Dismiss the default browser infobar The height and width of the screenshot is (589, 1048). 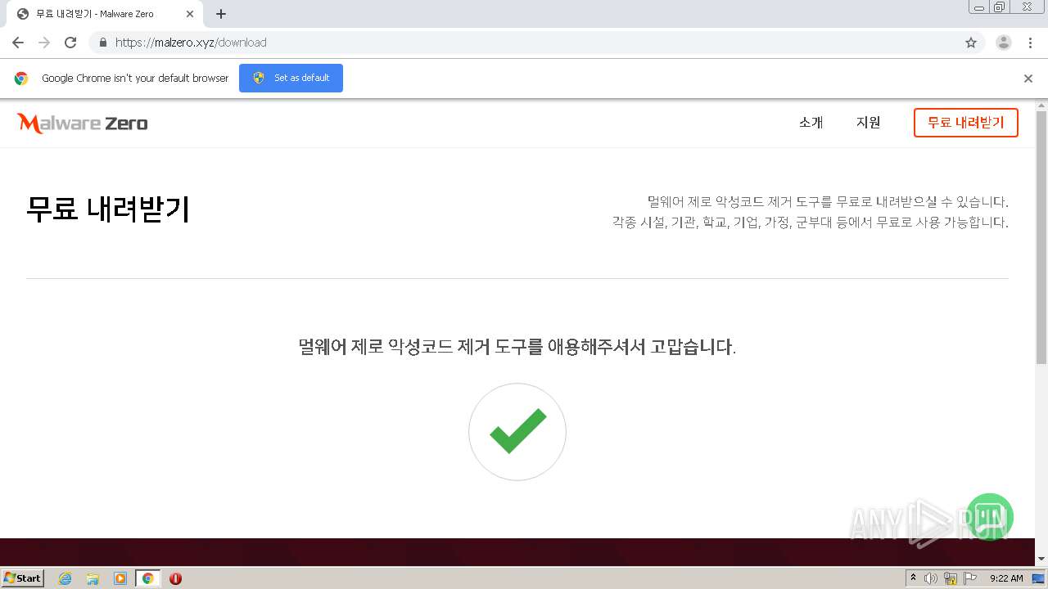point(1028,79)
